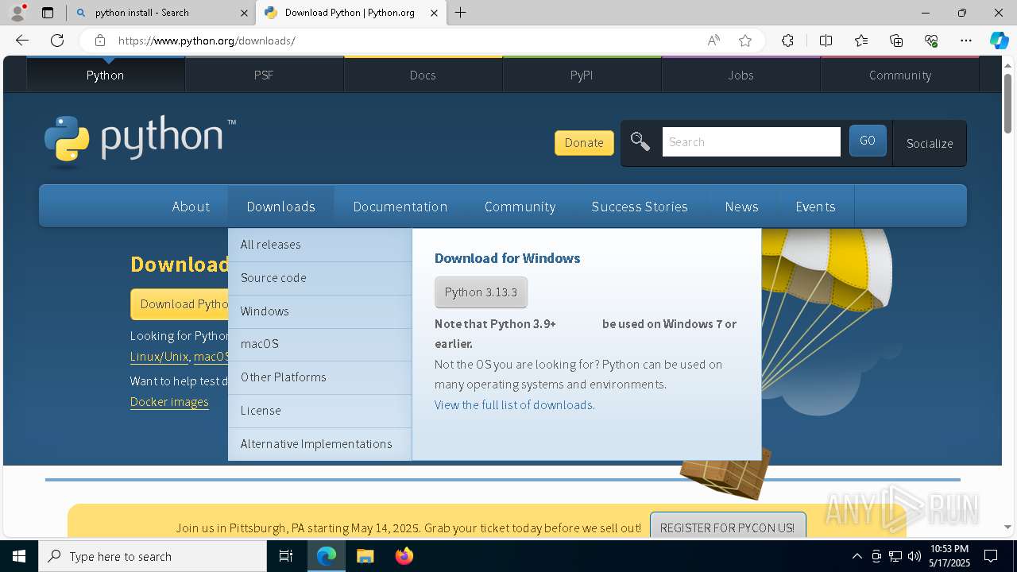The height and width of the screenshot is (572, 1017).
Task: Select the Jobs top navigation tab
Action: coord(741,75)
